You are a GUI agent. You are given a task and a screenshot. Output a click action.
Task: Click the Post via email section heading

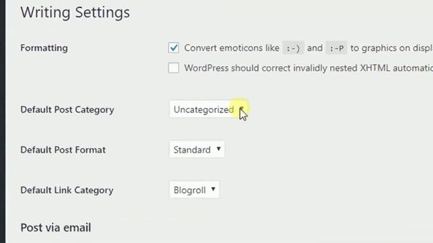click(55, 227)
